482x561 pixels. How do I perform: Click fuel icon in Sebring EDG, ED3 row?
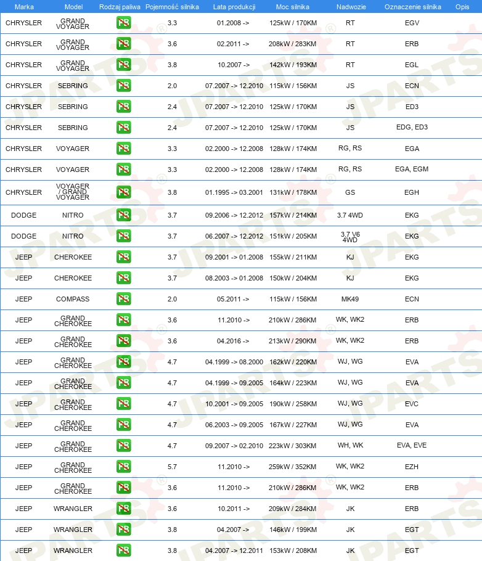123,128
